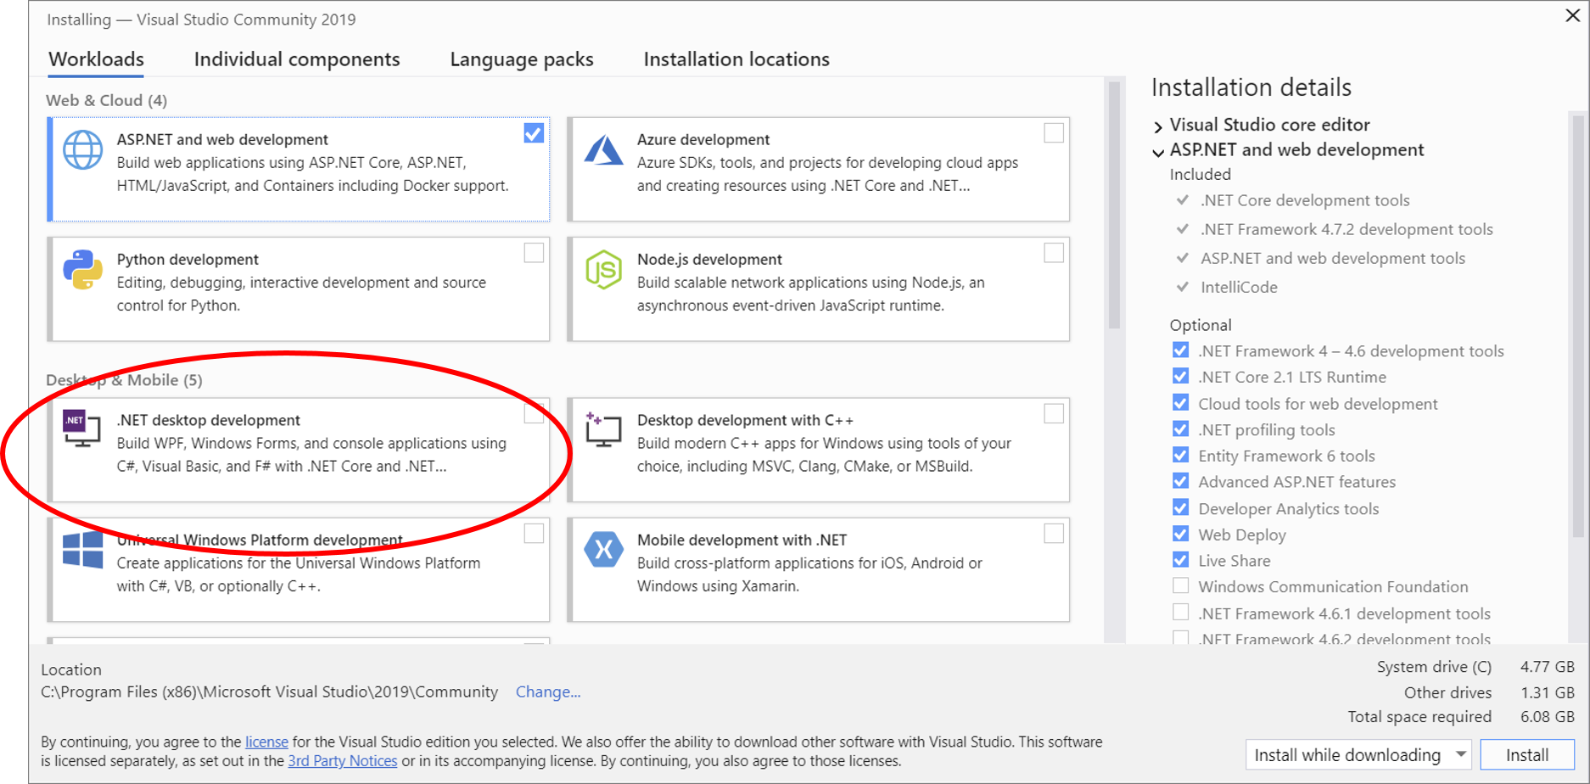Image resolution: width=1590 pixels, height=784 pixels.
Task: Click the Change... location link
Action: click(x=548, y=692)
